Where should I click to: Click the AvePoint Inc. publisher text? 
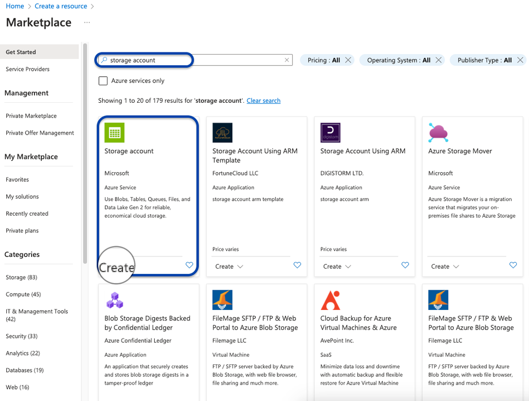click(337, 341)
